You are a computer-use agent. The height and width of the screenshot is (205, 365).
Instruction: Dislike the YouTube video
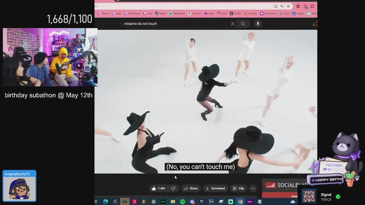[173, 188]
